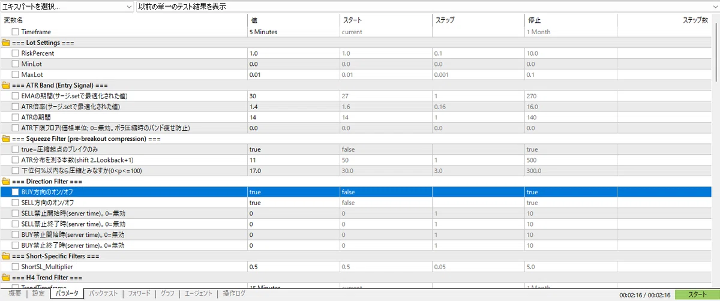Screen dimensions: 720x301
Task: Go to the バックテスト tab
Action: pos(104,294)
